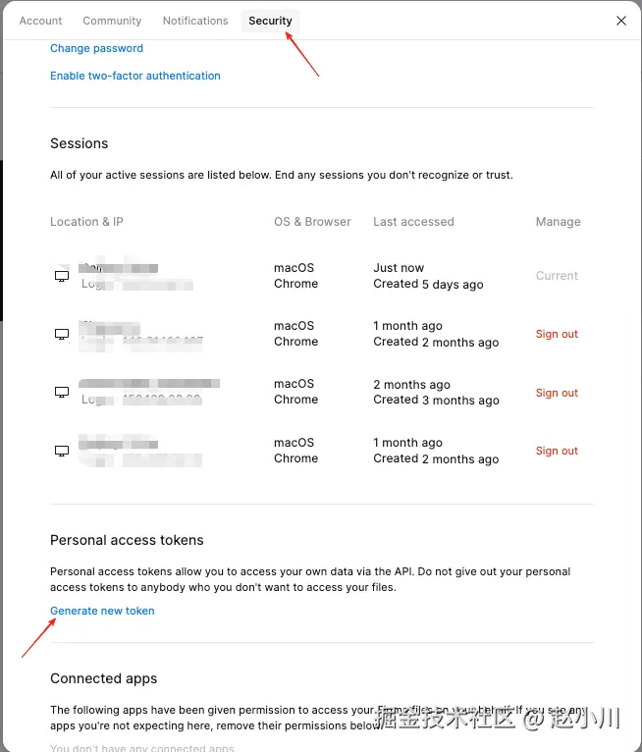The width and height of the screenshot is (642, 752).
Task: Click the Current label of the active session
Action: [557, 276]
